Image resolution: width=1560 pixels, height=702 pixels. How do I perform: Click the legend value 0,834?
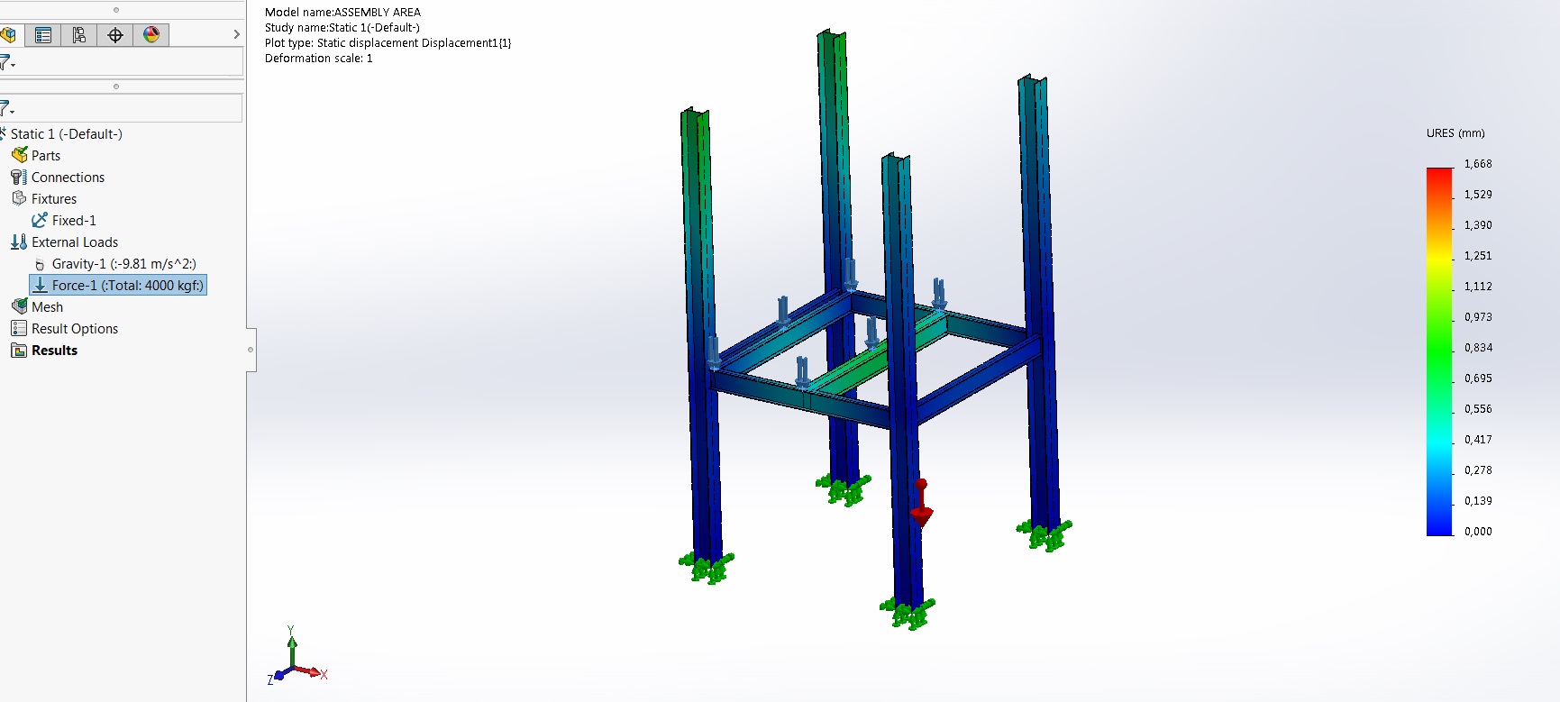coord(1478,348)
